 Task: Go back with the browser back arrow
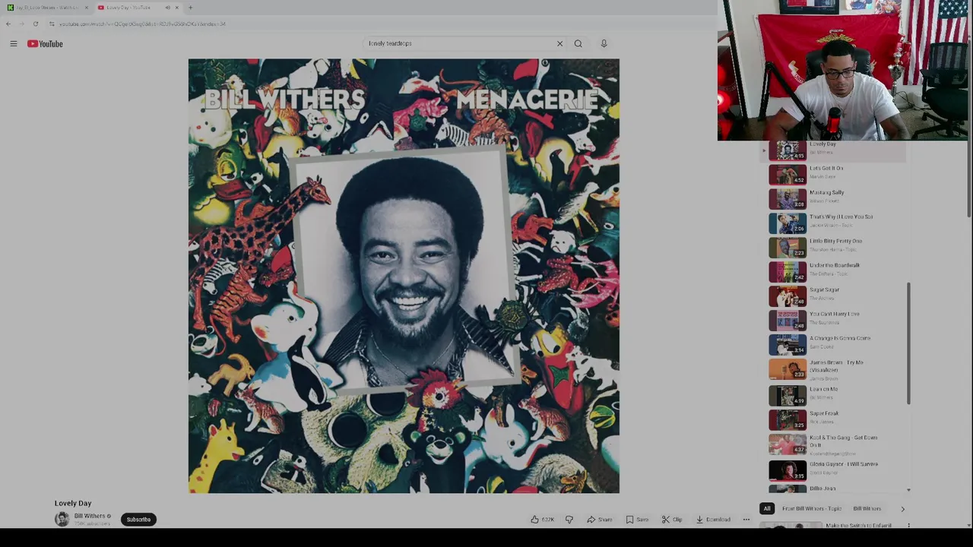tap(8, 24)
